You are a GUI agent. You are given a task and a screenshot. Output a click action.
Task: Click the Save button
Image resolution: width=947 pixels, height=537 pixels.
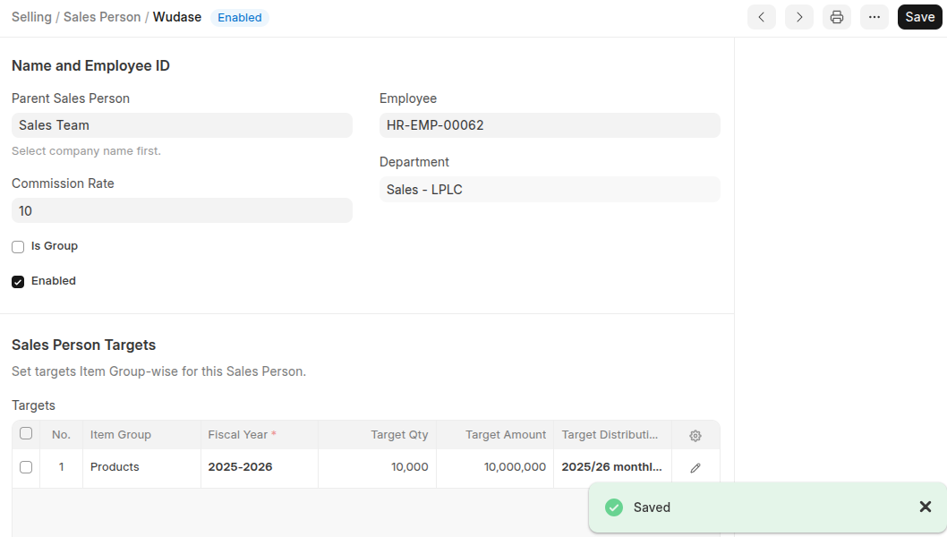coord(919,17)
